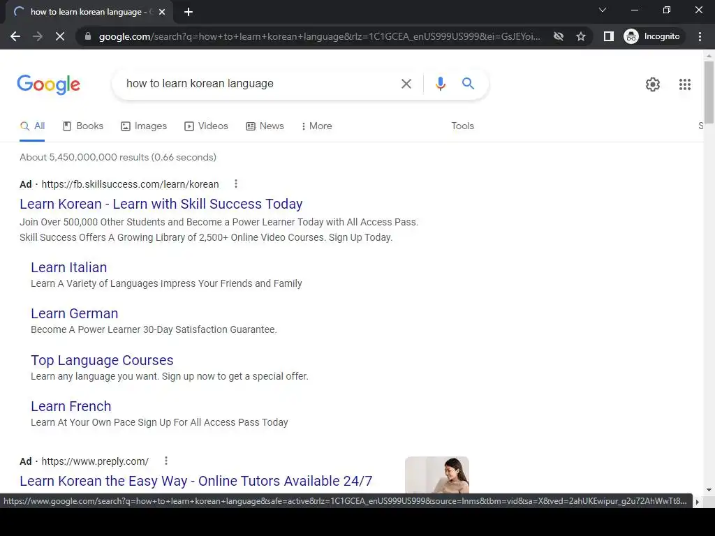Open options for the Preply ad
The width and height of the screenshot is (715, 536).
(x=166, y=461)
